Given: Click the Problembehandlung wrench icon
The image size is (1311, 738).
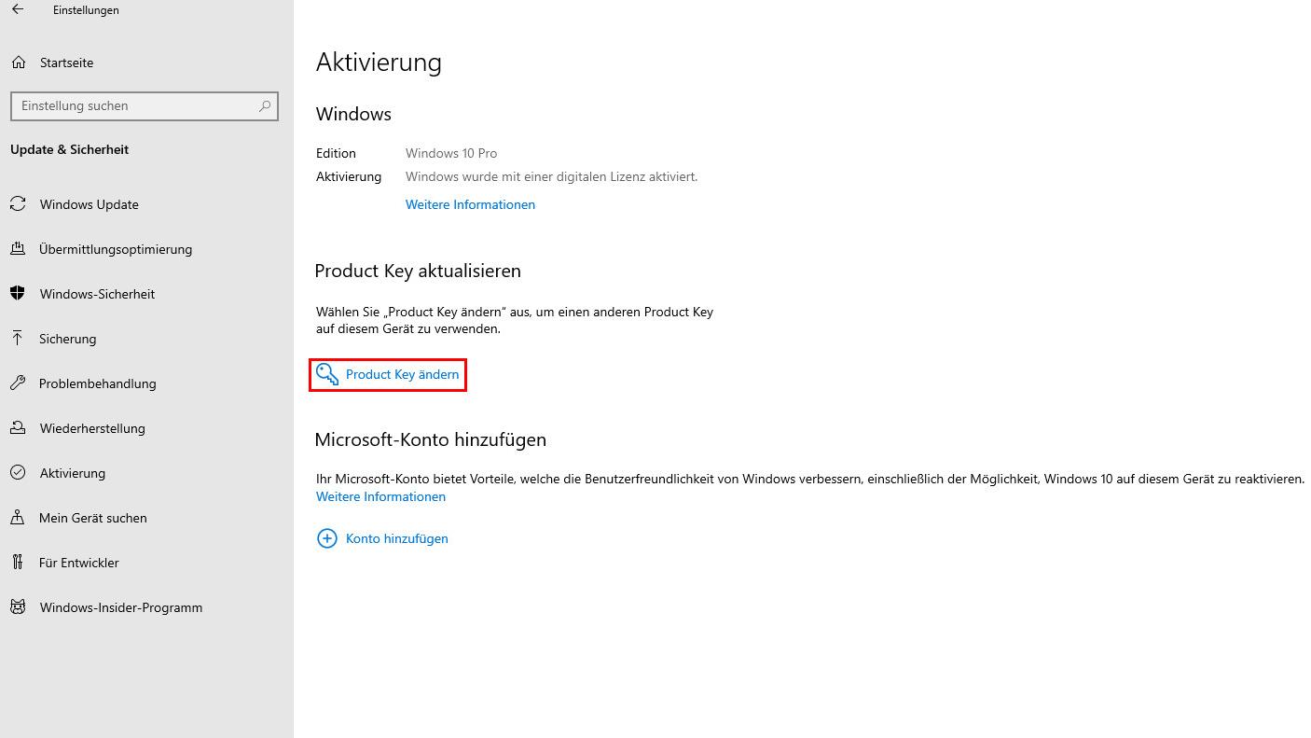Looking at the screenshot, I should point(18,383).
